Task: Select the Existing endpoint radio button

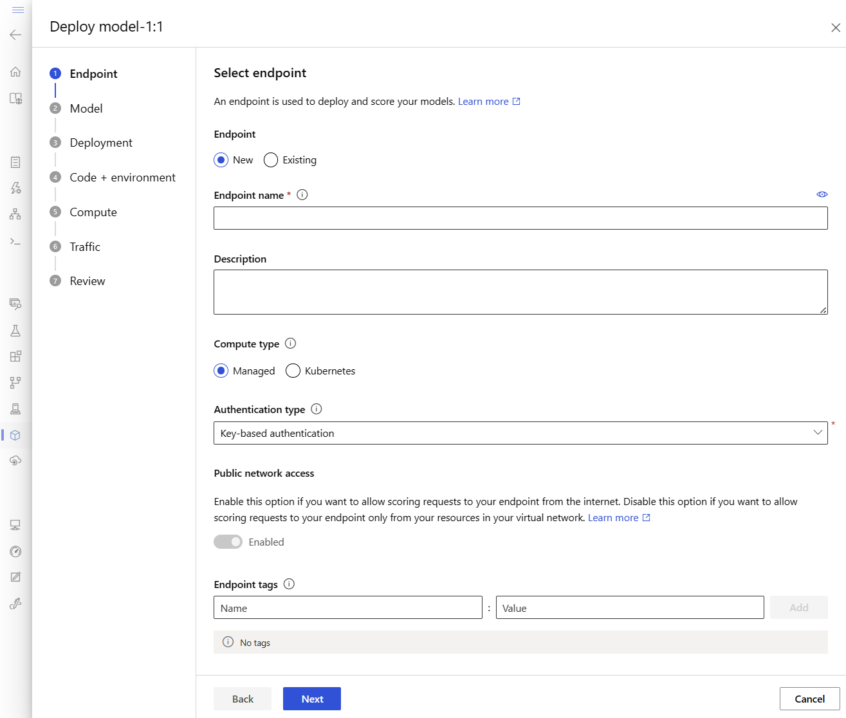Action: [x=271, y=160]
